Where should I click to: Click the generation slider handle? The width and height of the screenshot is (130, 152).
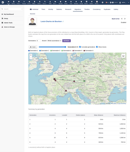[x=65, y=47]
